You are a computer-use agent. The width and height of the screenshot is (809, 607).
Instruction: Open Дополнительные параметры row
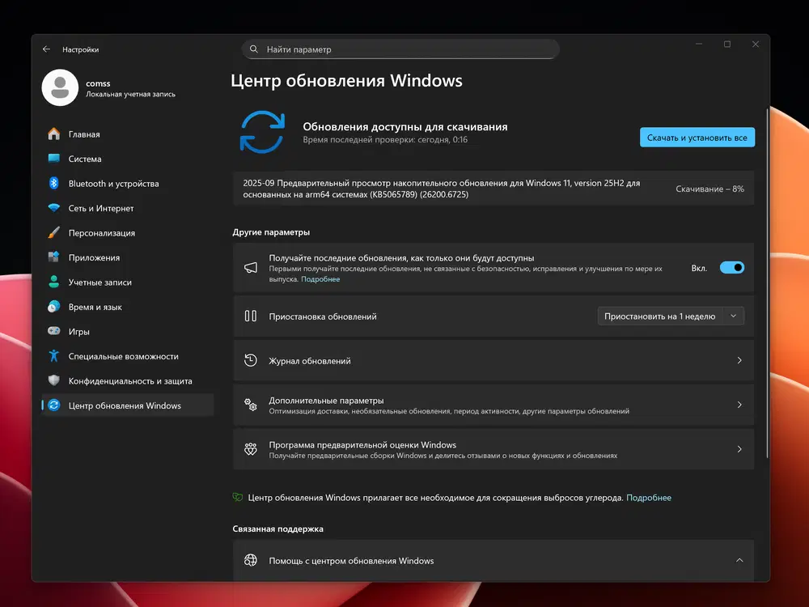[x=493, y=405]
